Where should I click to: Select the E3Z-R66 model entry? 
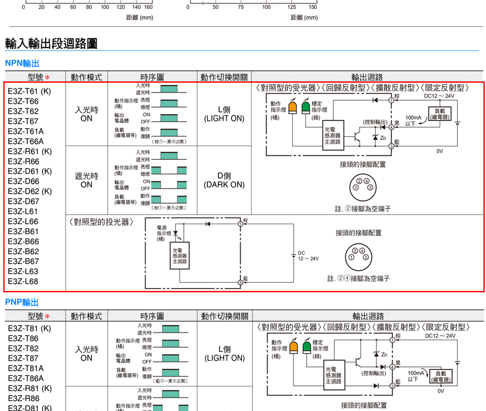[x=23, y=162]
